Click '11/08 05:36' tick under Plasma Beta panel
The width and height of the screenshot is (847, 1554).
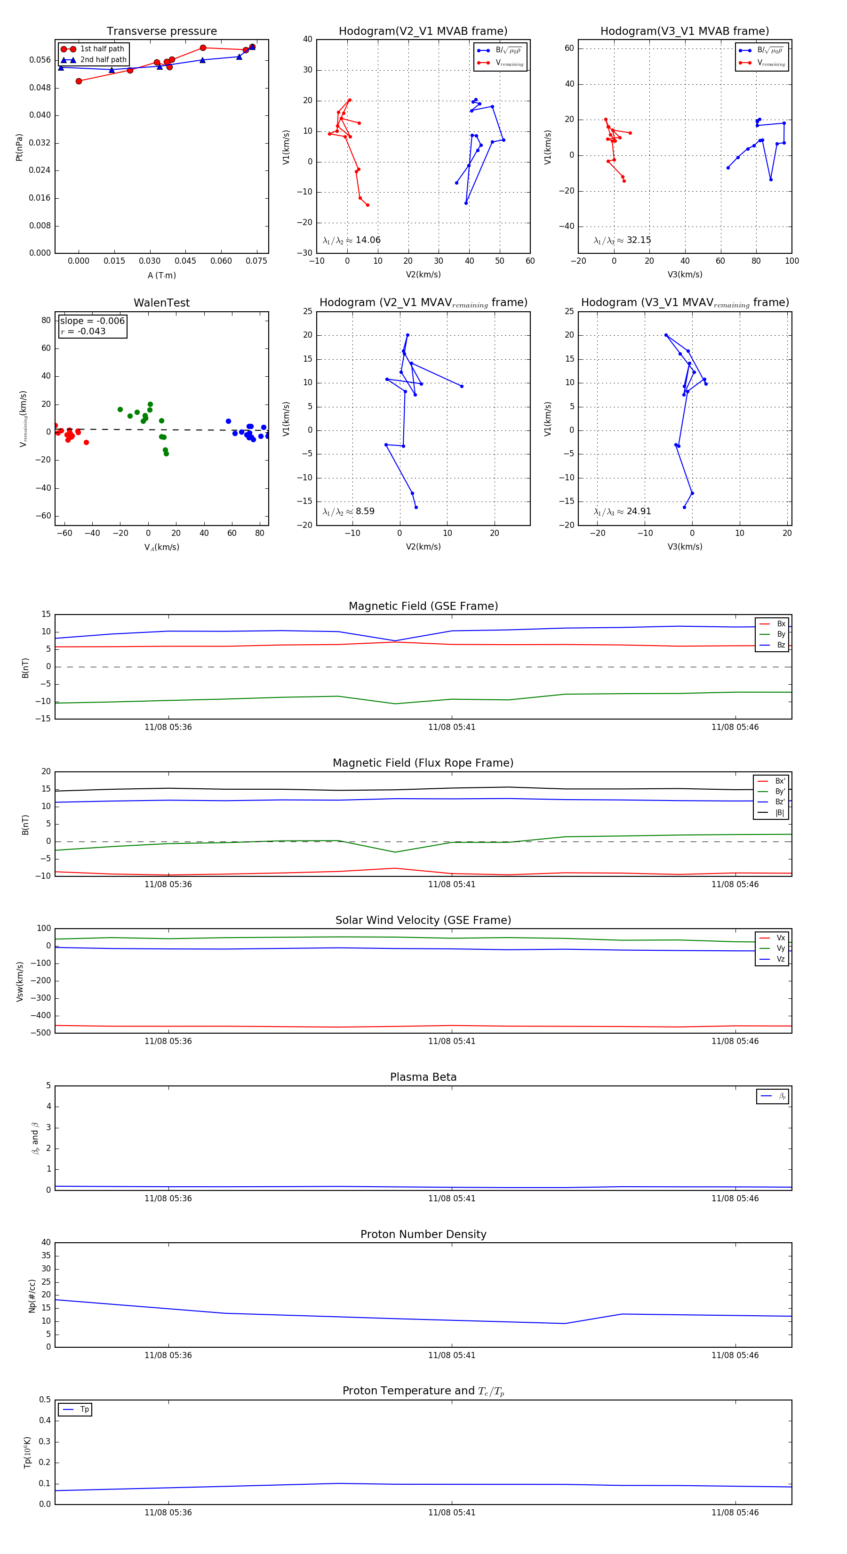(168, 1198)
